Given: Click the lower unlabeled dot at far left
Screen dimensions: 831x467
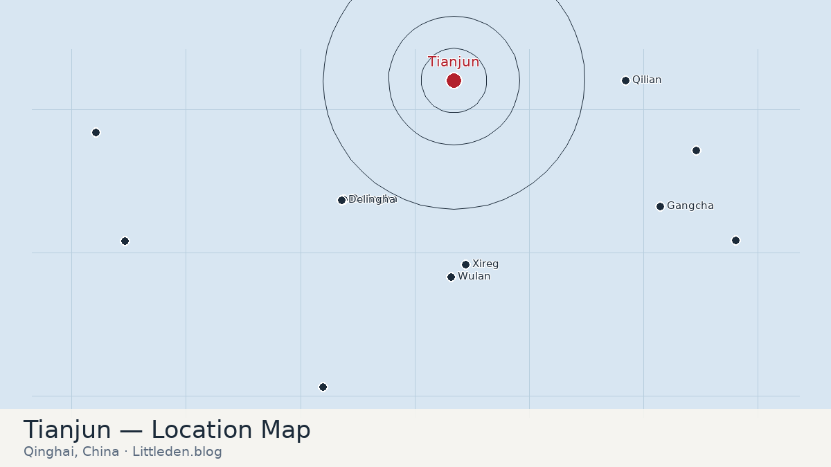Looking at the screenshot, I should [125, 241].
